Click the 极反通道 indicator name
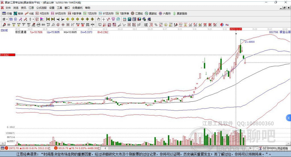Screen dimensions: 291x157 coord(21,32)
